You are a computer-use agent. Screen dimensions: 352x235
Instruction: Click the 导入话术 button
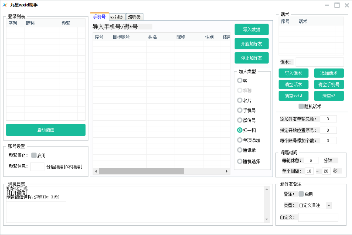293,73
